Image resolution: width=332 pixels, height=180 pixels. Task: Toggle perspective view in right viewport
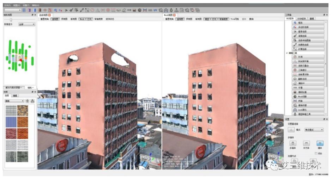[180, 19]
